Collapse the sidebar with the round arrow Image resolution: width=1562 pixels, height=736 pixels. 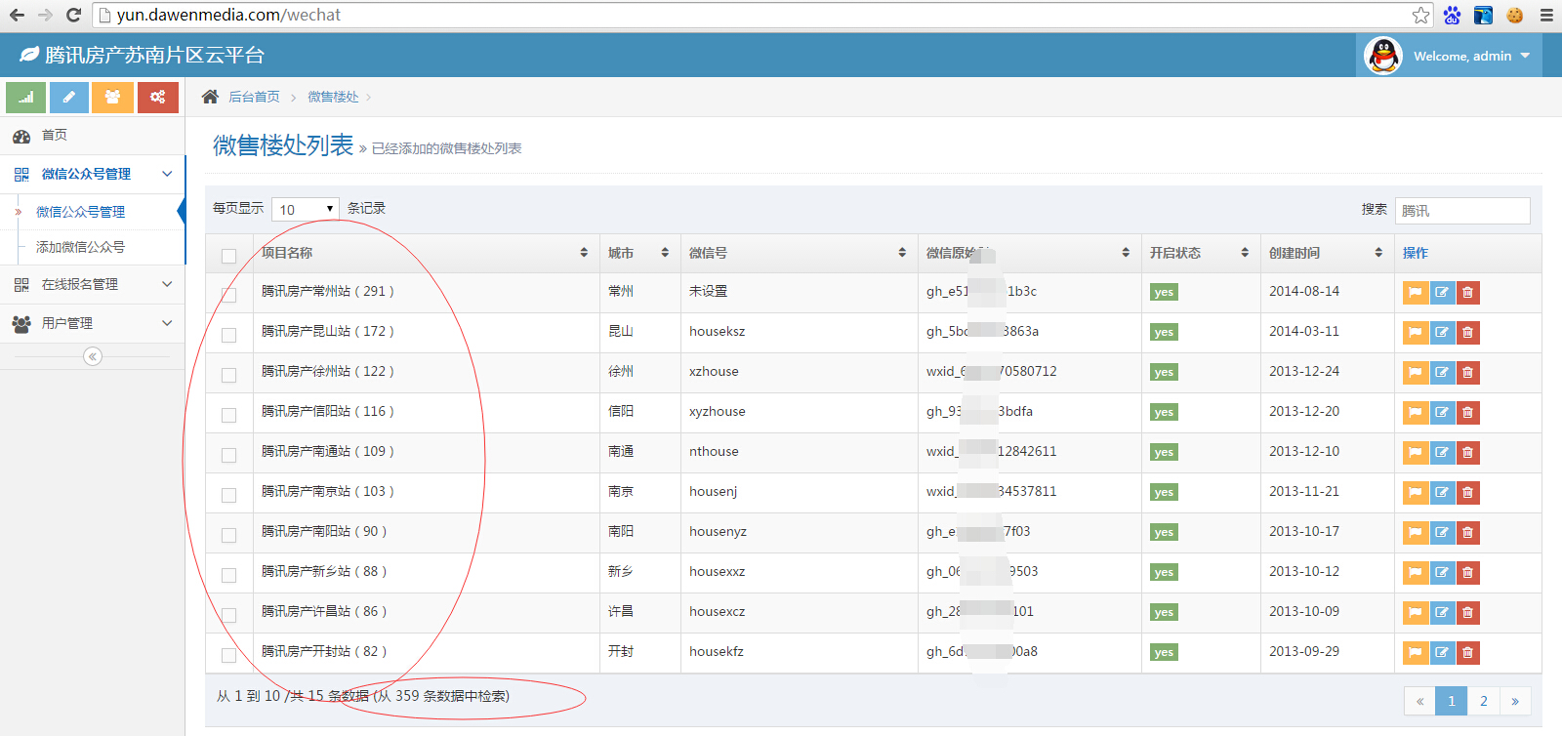point(93,356)
